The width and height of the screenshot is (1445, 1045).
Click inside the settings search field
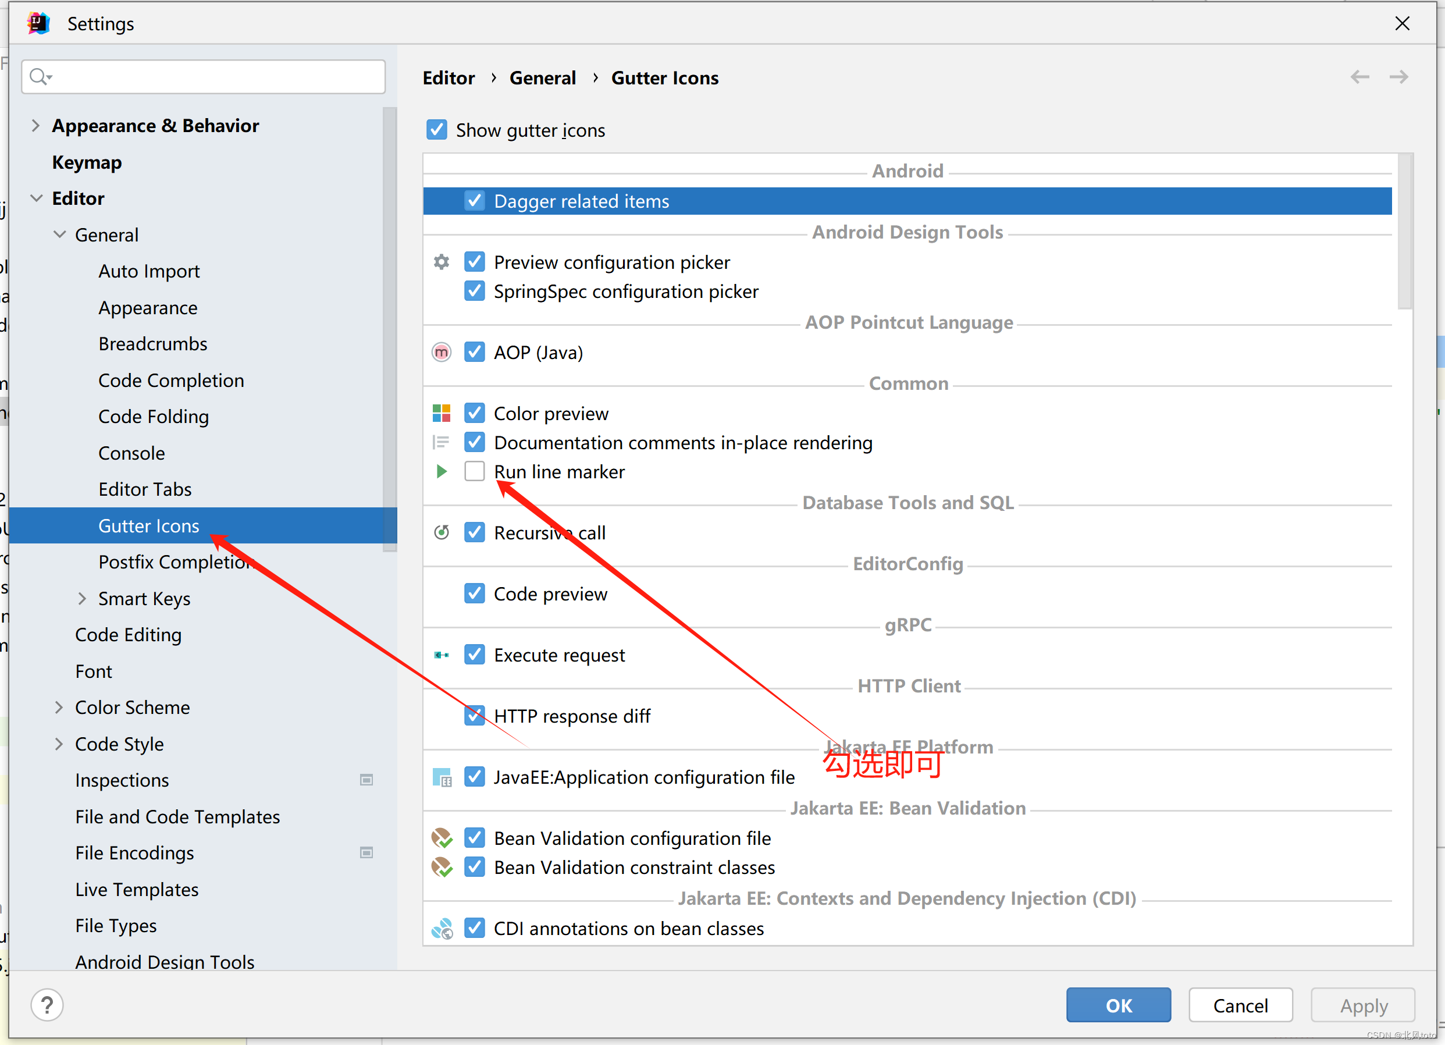(204, 77)
